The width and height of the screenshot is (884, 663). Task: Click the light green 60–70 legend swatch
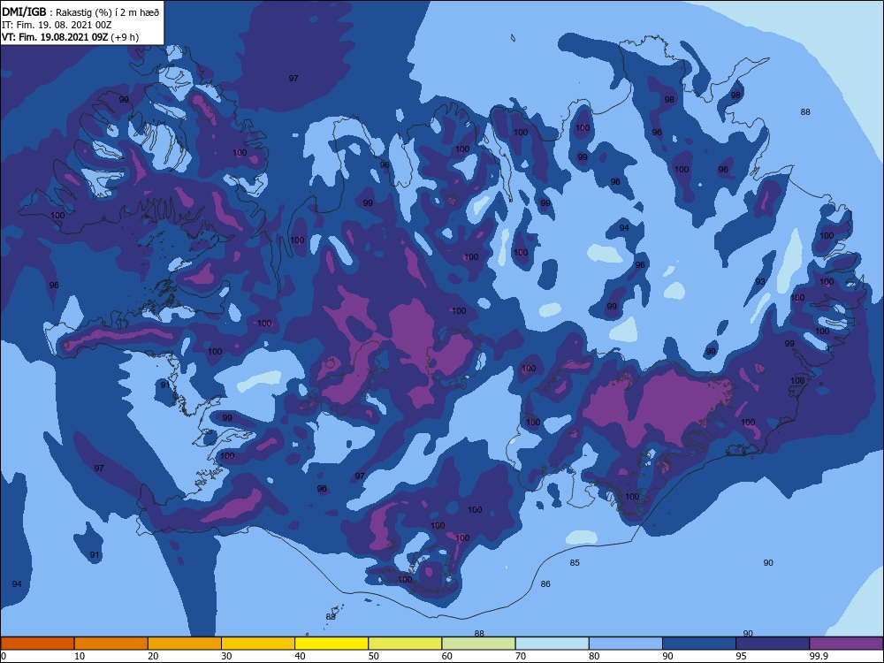click(x=478, y=644)
